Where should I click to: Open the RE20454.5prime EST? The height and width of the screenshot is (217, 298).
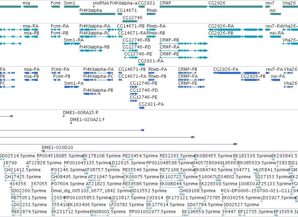[x=128, y=159]
